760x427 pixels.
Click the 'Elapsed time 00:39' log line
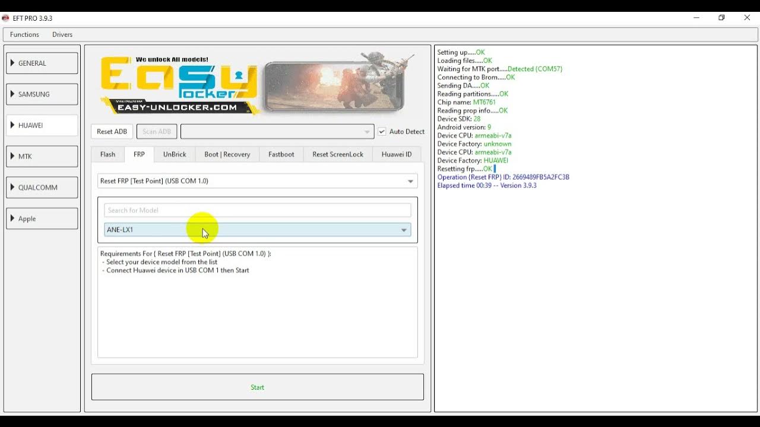(x=487, y=185)
